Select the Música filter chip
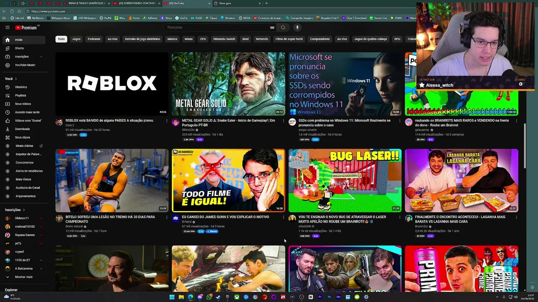The width and height of the screenshot is (538, 302). pos(172,39)
